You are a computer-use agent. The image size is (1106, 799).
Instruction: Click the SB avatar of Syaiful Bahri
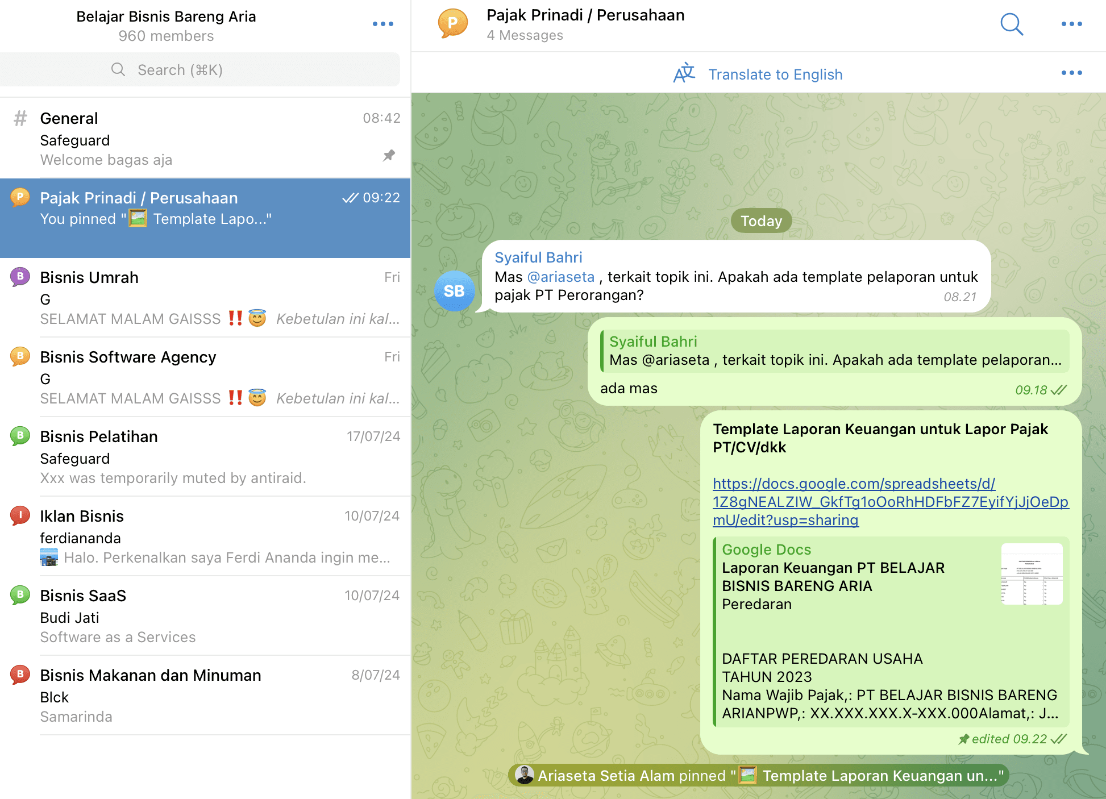(x=454, y=291)
